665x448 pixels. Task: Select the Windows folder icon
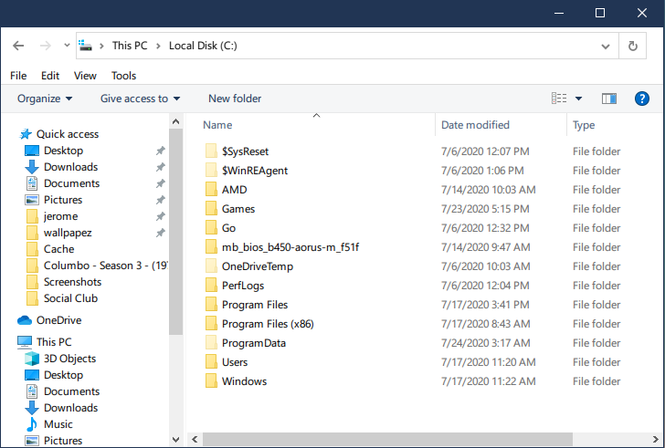(x=211, y=380)
